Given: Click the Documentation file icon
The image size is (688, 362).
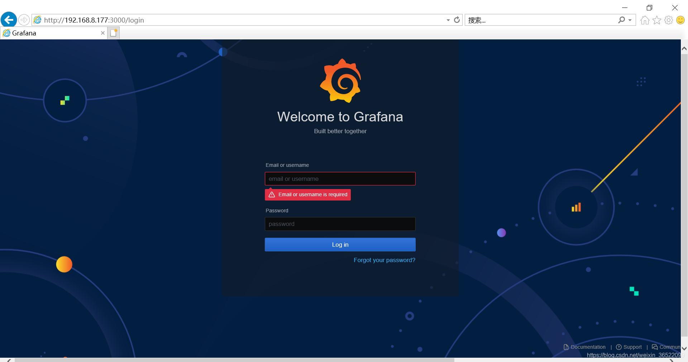Looking at the screenshot, I should tap(566, 347).
